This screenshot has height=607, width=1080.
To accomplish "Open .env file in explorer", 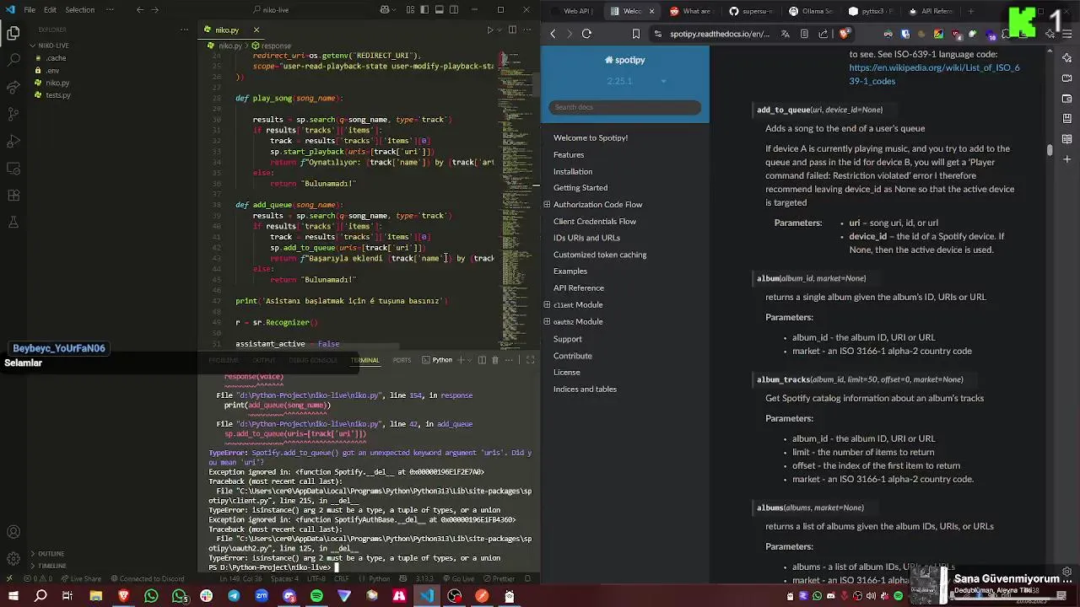I will [52, 71].
